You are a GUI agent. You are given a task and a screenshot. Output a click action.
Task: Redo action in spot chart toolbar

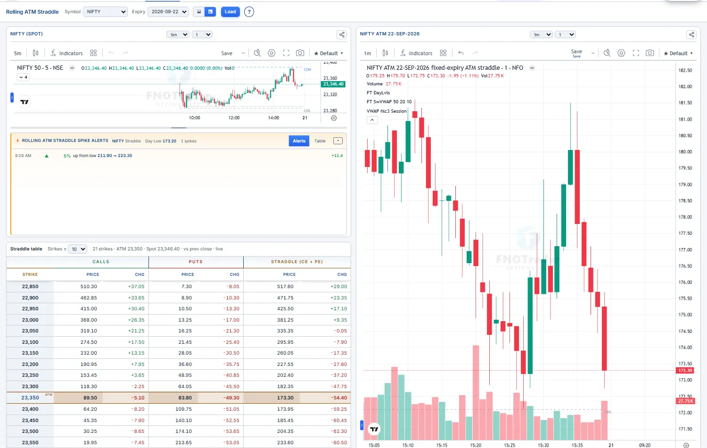click(125, 53)
